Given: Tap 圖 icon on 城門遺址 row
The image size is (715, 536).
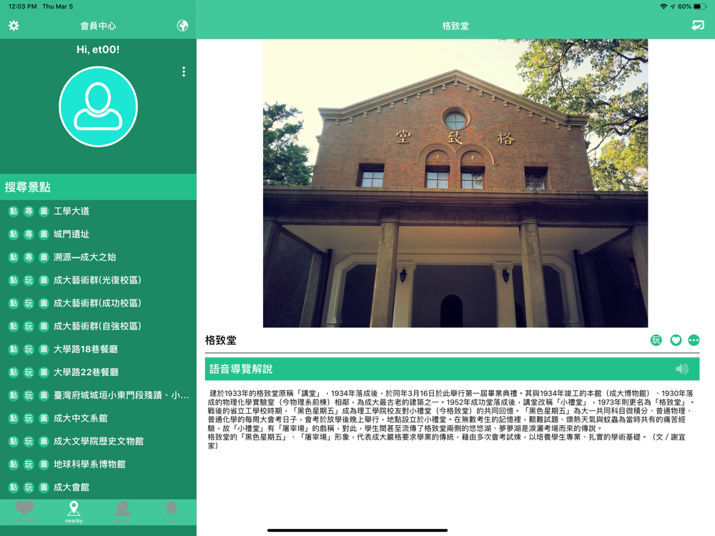Looking at the screenshot, I should [44, 234].
